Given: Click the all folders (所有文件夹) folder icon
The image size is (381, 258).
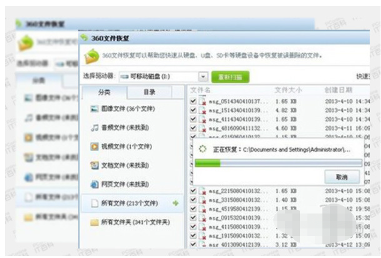Looking at the screenshot, I should pyautogui.click(x=94, y=222).
